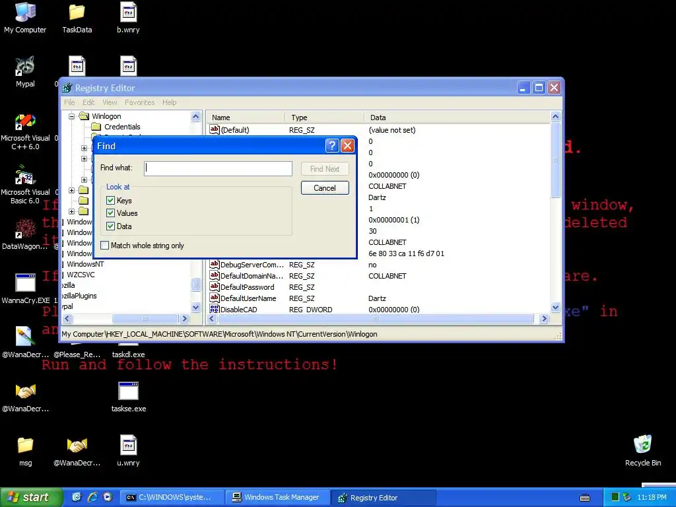Image resolution: width=676 pixels, height=507 pixels.
Task: Select the b.wnry file icon
Action: click(128, 18)
